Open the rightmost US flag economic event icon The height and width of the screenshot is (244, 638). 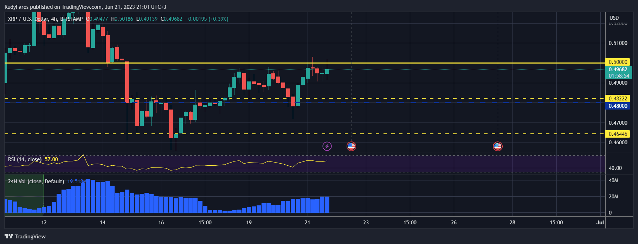(497, 146)
